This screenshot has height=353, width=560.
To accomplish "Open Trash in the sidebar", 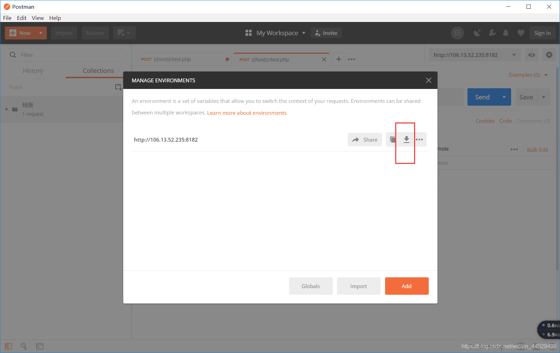I will click(x=16, y=87).
